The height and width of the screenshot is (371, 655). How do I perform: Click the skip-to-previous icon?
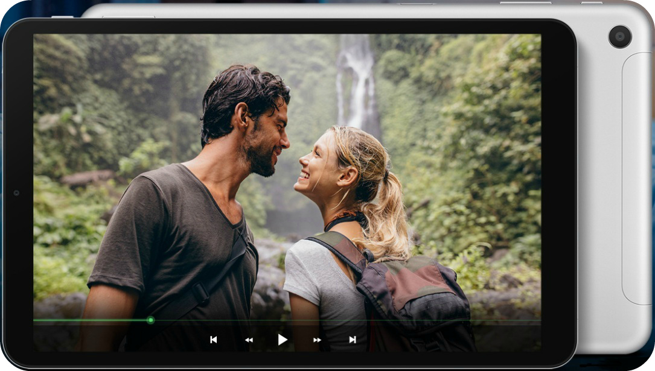point(212,340)
